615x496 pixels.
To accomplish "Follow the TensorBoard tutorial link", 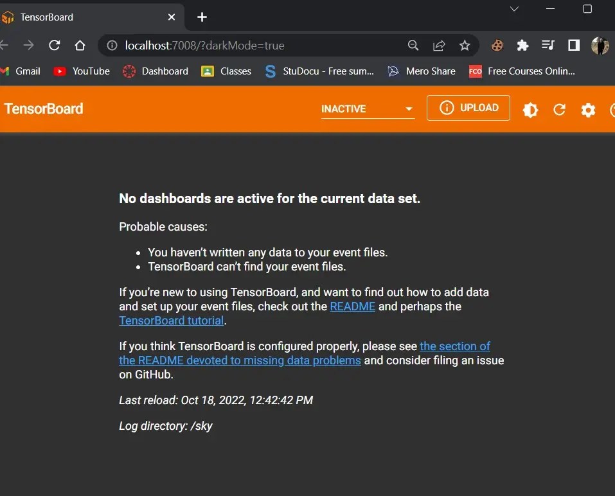I will [170, 320].
